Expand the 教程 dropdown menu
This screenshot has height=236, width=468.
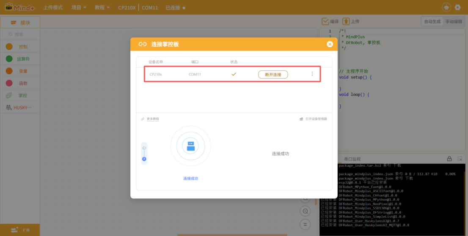point(102,8)
